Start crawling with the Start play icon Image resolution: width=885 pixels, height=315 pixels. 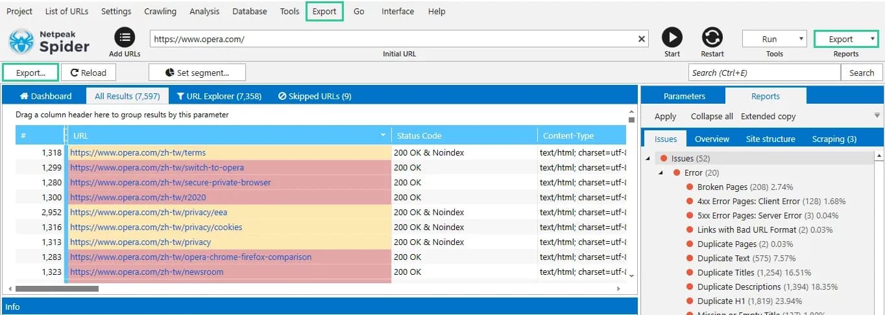point(672,38)
